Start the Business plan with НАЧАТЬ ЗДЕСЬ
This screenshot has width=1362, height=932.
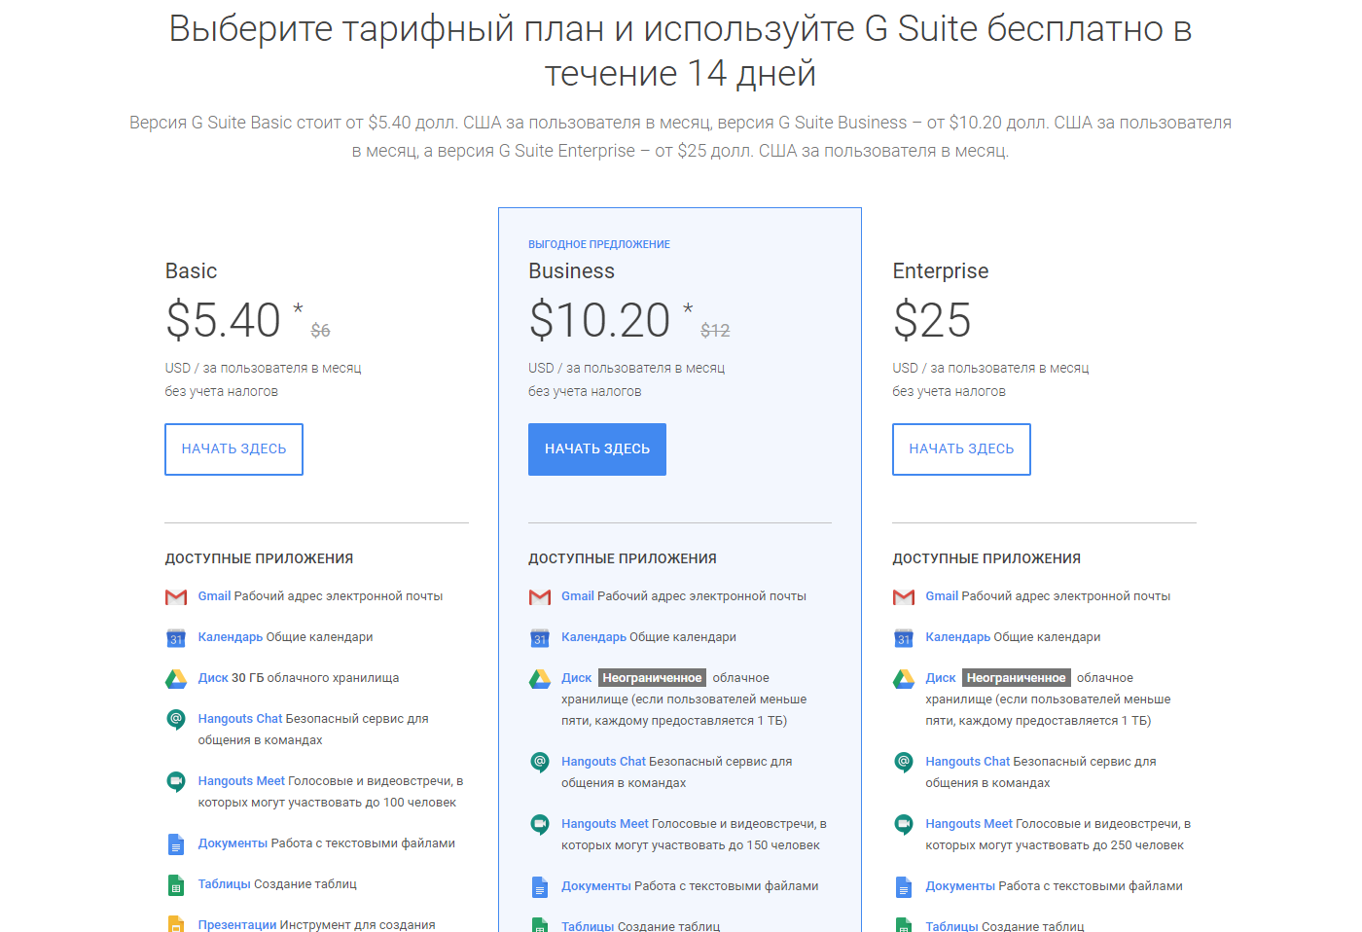[x=597, y=449]
